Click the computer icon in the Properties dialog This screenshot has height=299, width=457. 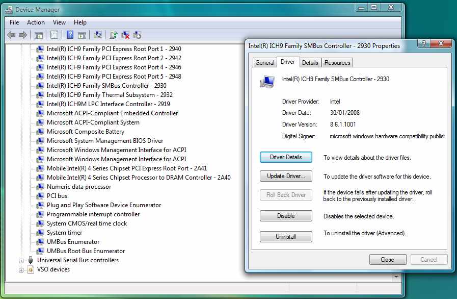[267, 82]
